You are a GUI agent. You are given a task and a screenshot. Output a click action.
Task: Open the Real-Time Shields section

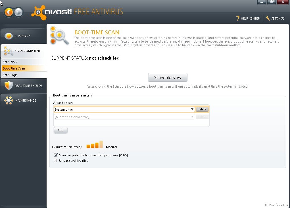(24, 86)
